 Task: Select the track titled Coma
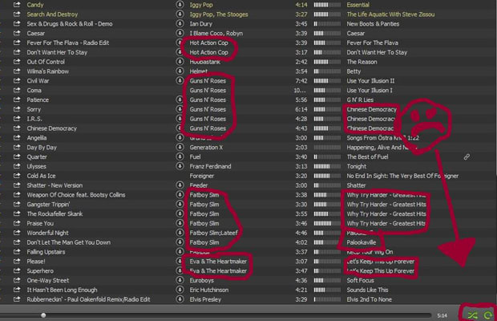tap(34, 91)
